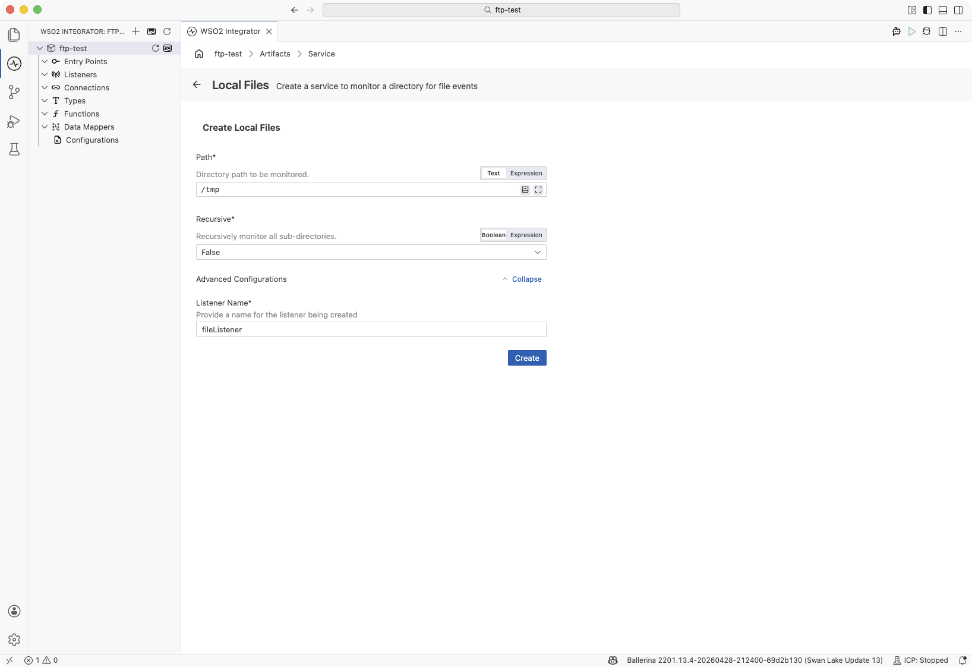Click ICP: Stopped status item
The image size is (972, 667).
coord(921,660)
